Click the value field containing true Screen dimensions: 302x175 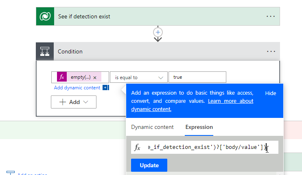pos(197,78)
